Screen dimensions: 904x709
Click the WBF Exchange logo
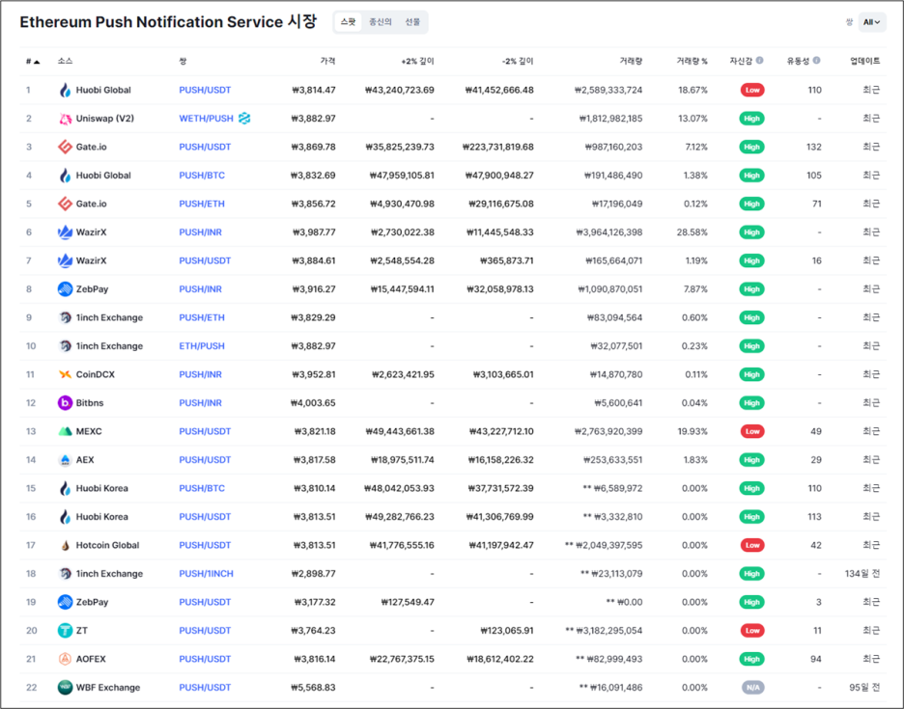tap(65, 688)
